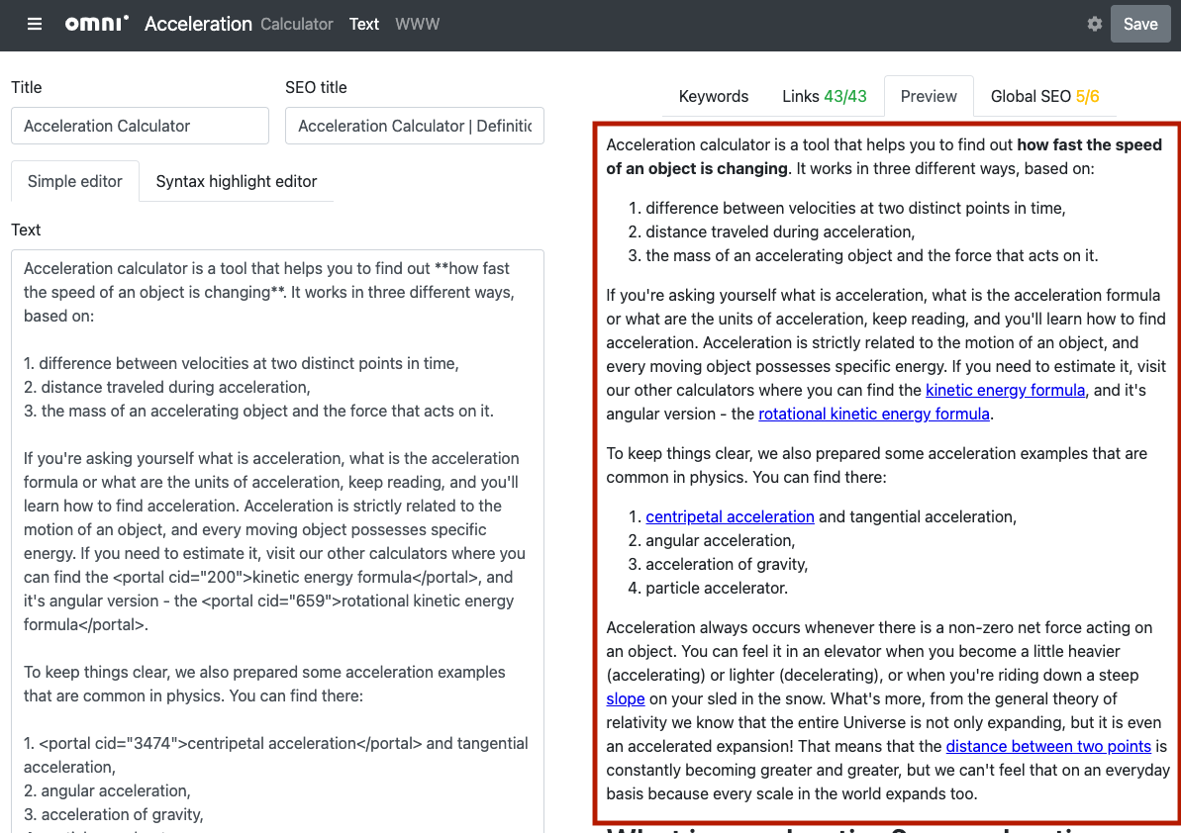1181x833 pixels.
Task: Click the 'Text' label above the editor
Action: click(26, 231)
